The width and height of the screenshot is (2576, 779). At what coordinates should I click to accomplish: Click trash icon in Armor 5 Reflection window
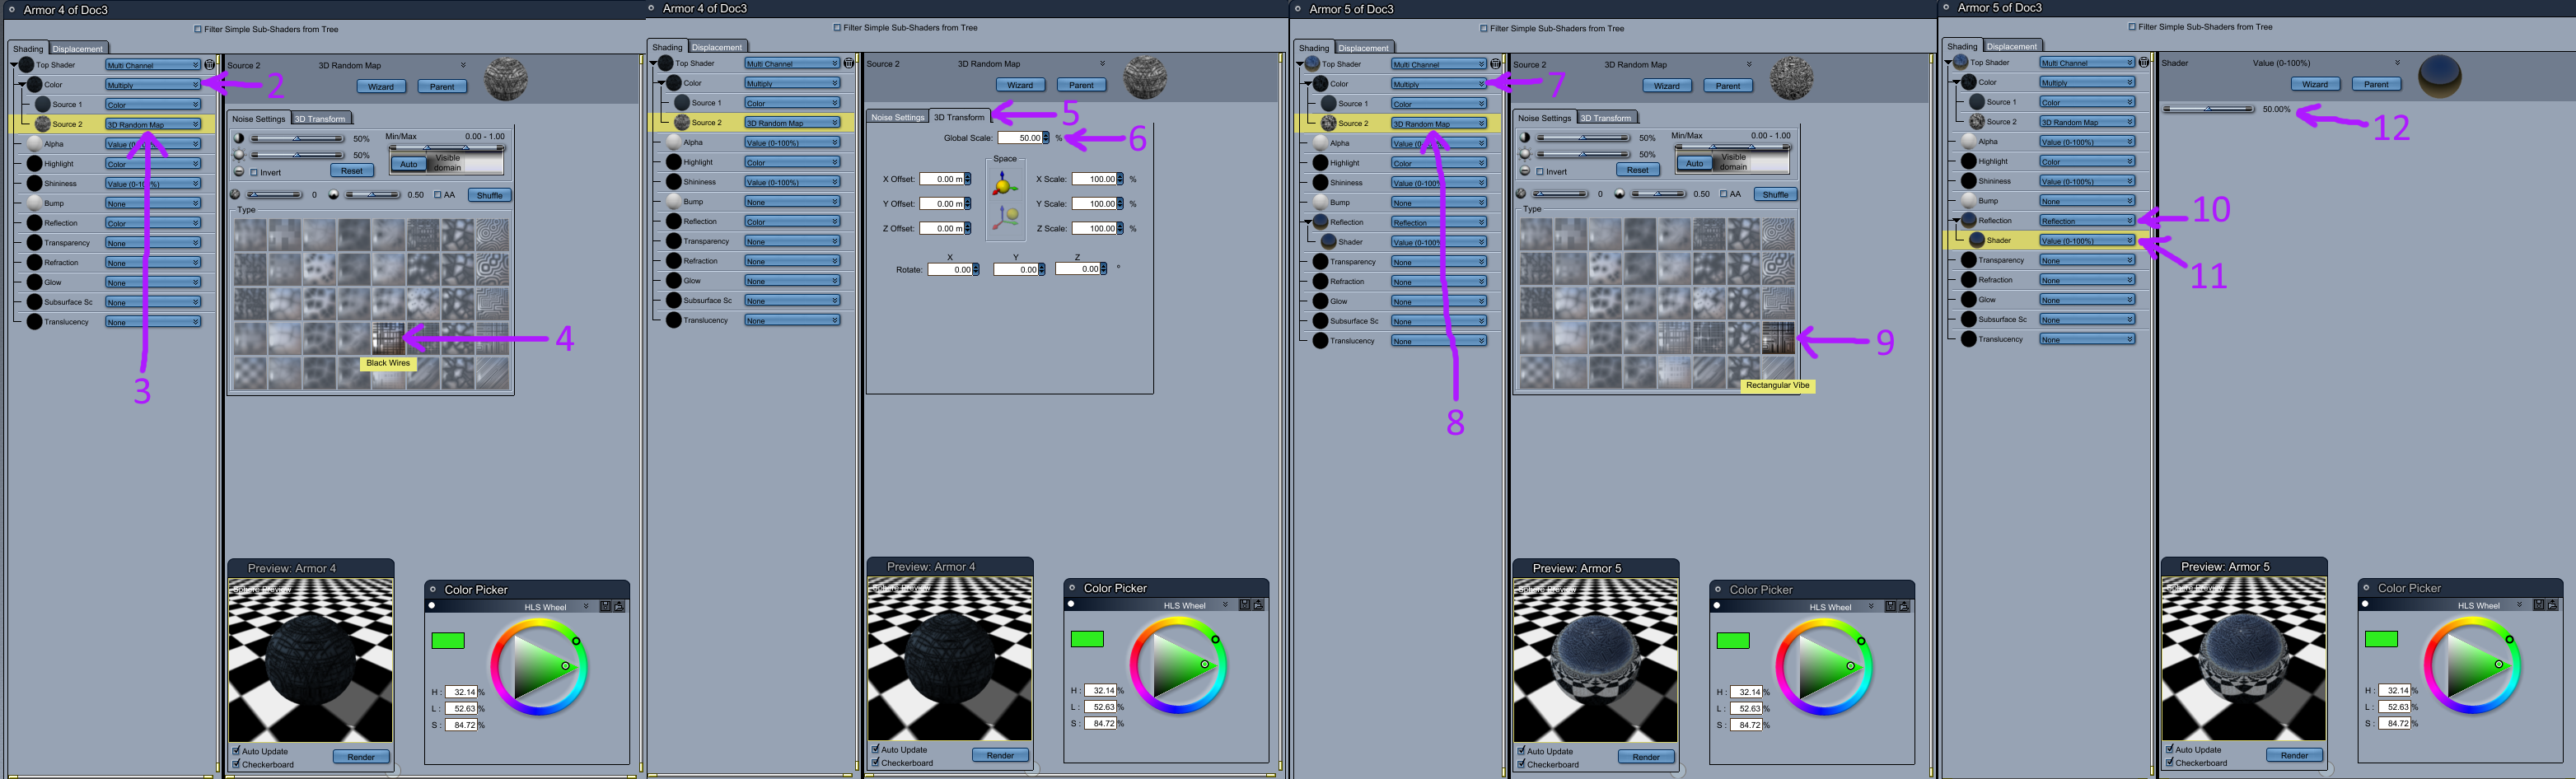pyautogui.click(x=2144, y=62)
